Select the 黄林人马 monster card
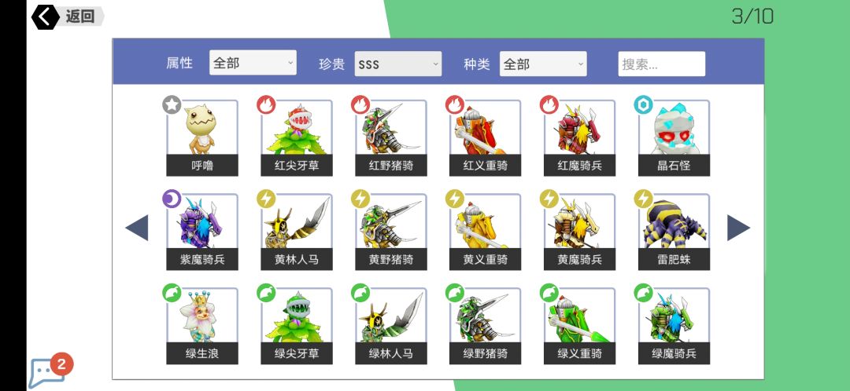Image resolution: width=850 pixels, height=391 pixels. click(x=297, y=232)
